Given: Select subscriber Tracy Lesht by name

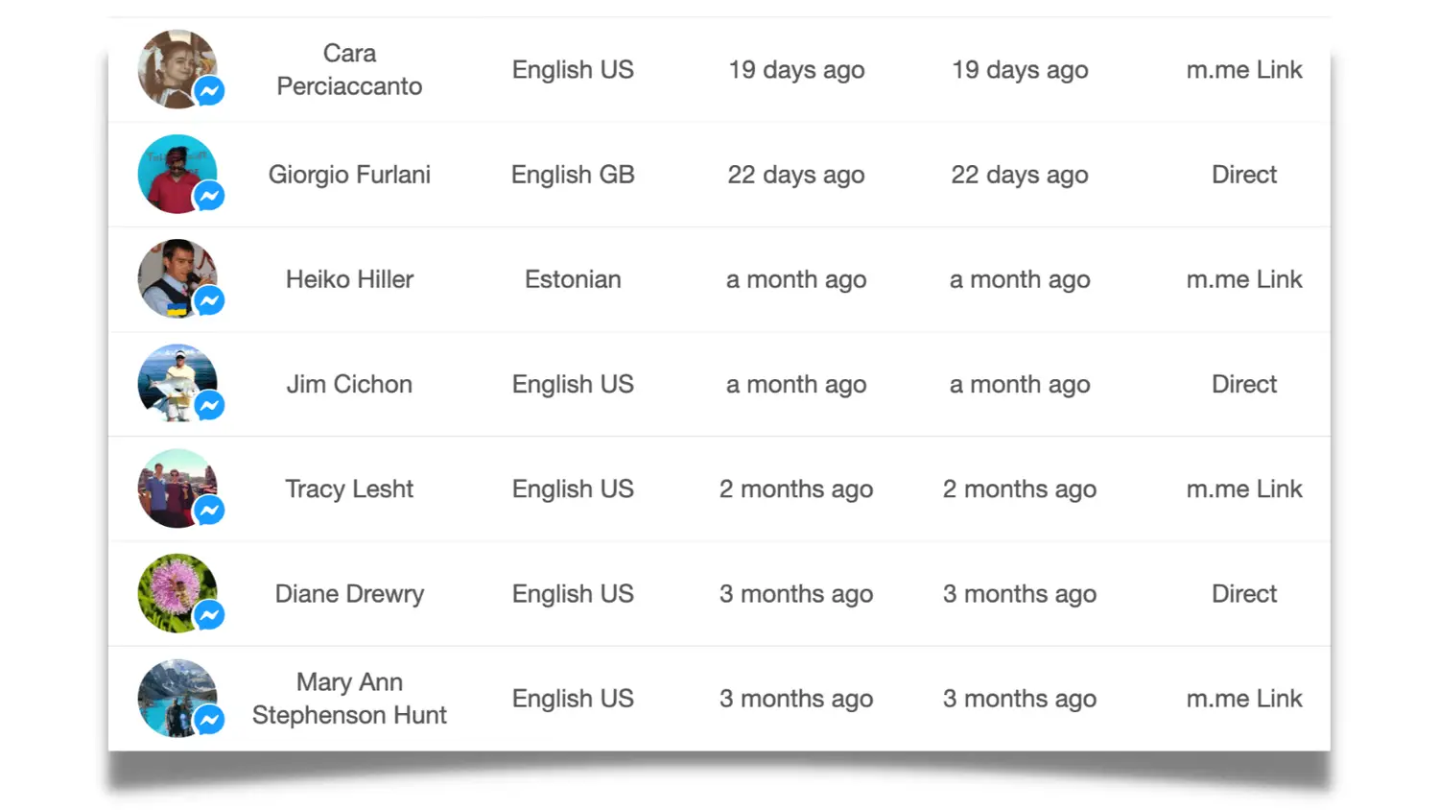Looking at the screenshot, I should tap(349, 489).
